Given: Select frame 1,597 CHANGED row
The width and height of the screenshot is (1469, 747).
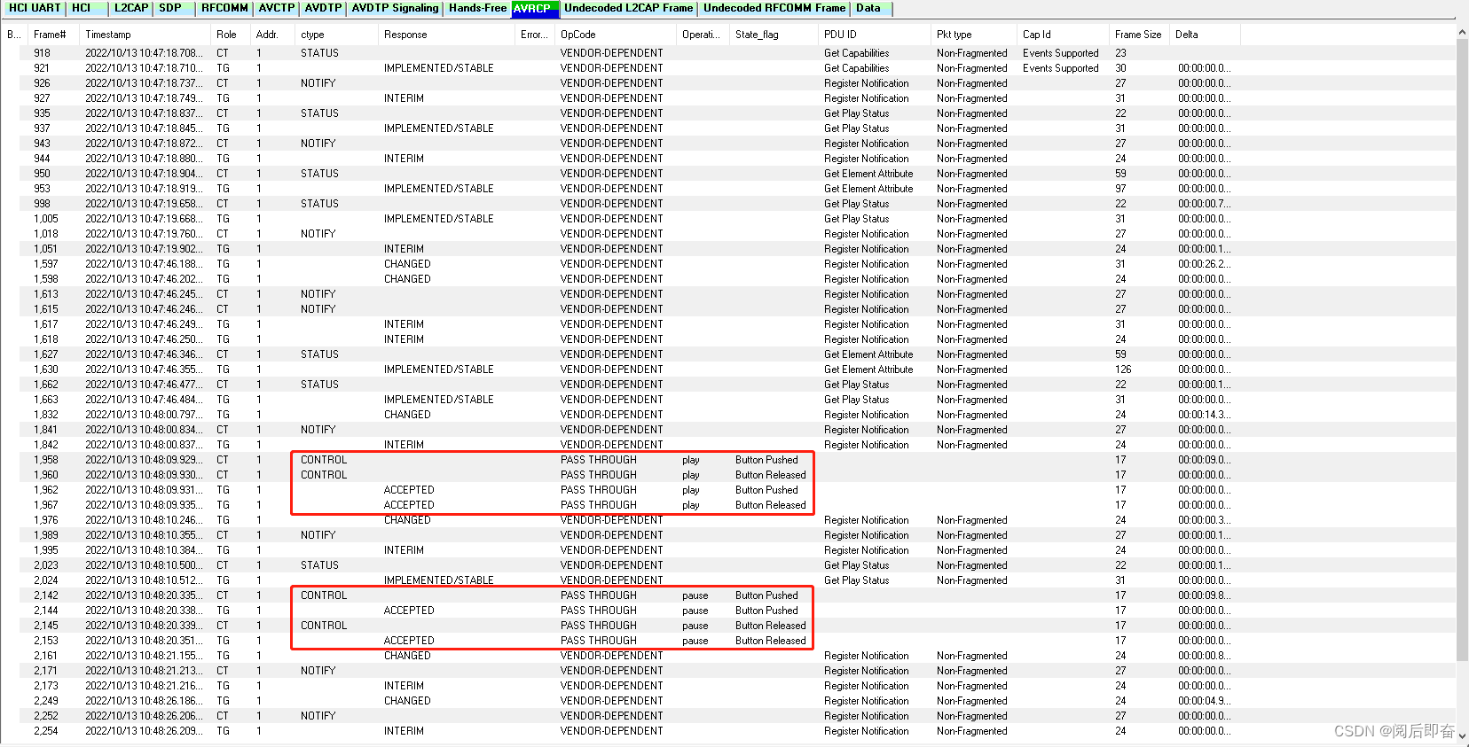Looking at the screenshot, I should point(727,264).
